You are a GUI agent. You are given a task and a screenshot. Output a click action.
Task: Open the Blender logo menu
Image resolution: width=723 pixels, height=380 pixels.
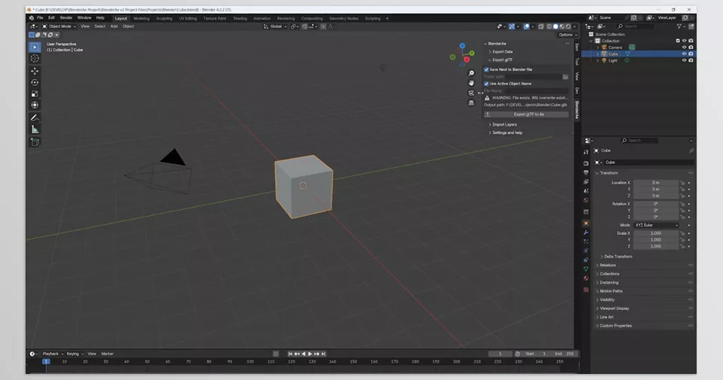(x=32, y=18)
